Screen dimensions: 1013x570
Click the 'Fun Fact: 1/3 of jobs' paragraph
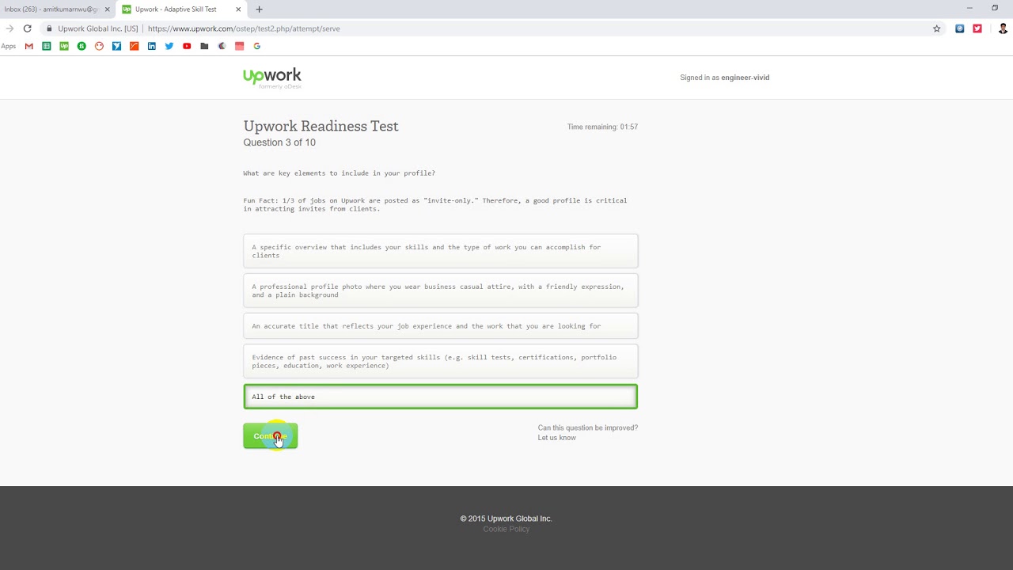point(435,204)
